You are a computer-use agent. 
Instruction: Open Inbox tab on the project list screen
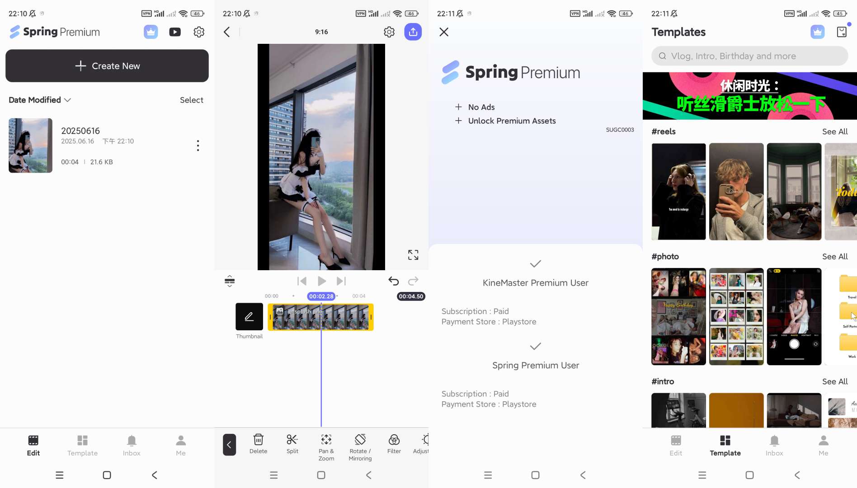[132, 446]
